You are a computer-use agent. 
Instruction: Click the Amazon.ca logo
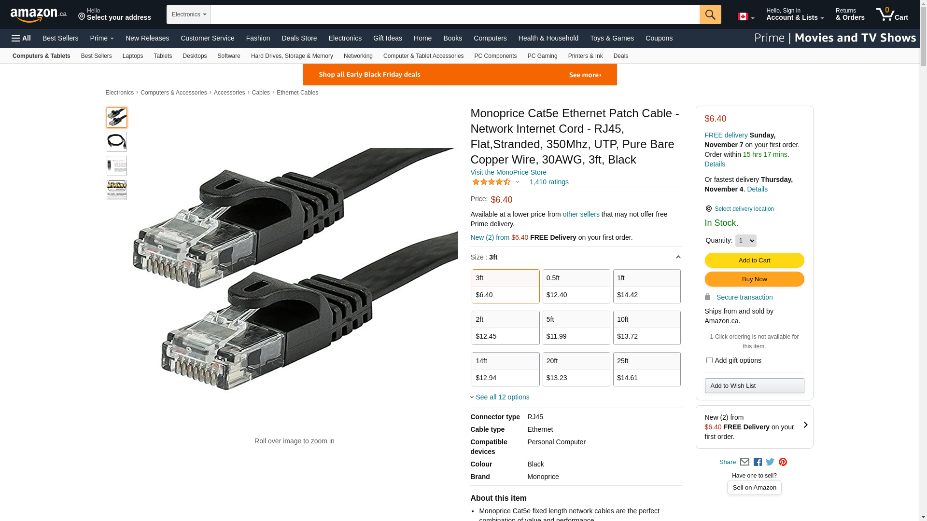(x=38, y=15)
